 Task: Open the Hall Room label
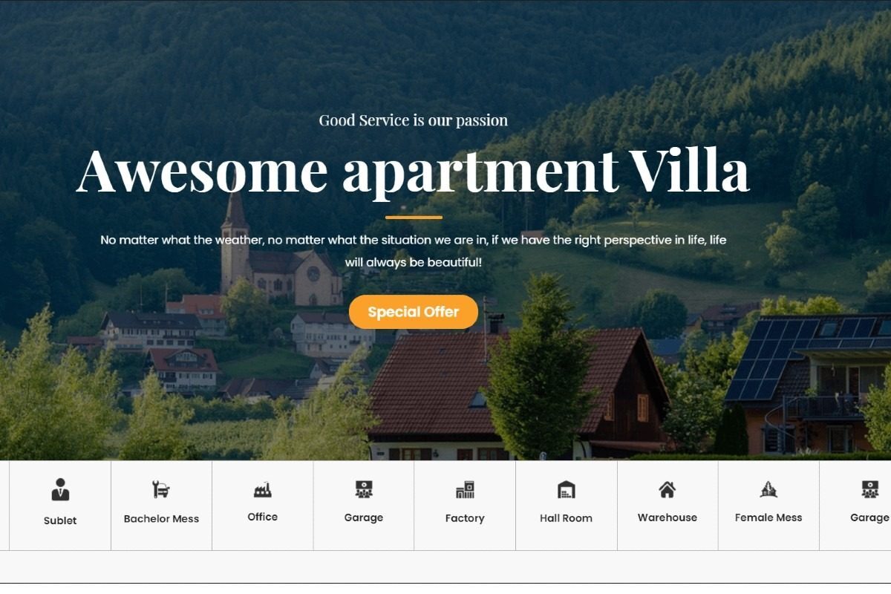point(566,518)
